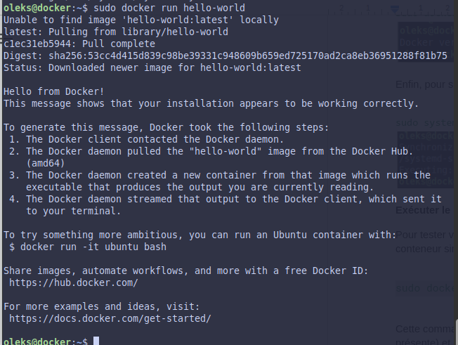Click the 'Hello from Docker!' line

coord(54,91)
